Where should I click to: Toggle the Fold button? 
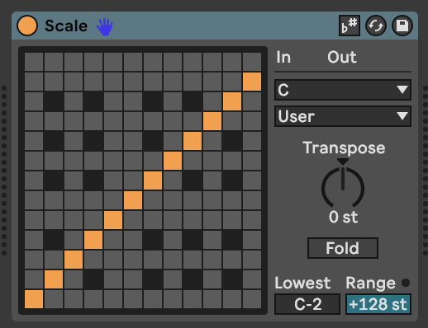[x=343, y=248]
